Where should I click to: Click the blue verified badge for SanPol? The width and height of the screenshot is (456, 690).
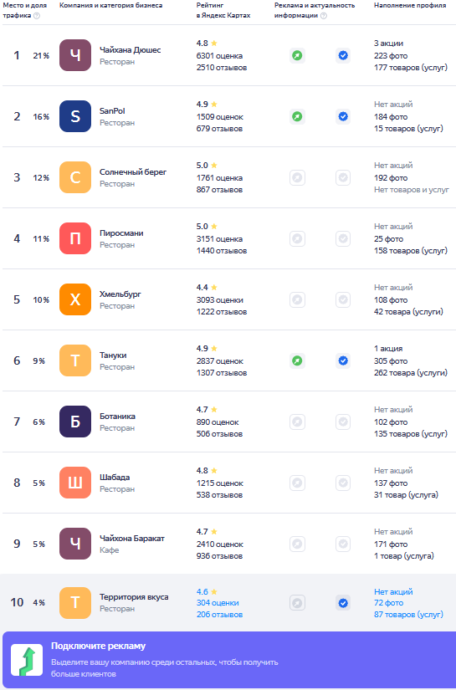click(x=343, y=116)
